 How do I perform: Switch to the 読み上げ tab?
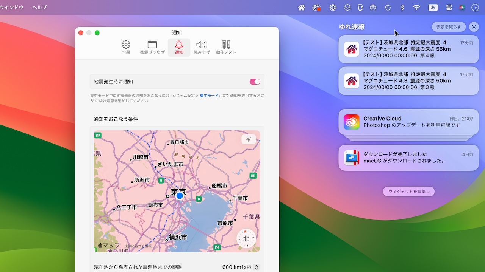[x=202, y=48]
